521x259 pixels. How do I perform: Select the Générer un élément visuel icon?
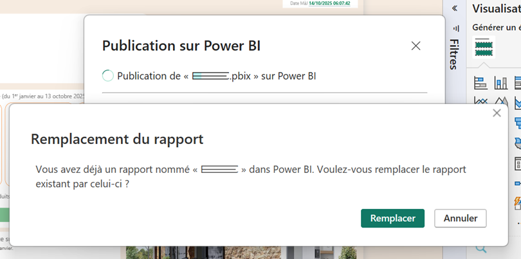click(x=482, y=48)
